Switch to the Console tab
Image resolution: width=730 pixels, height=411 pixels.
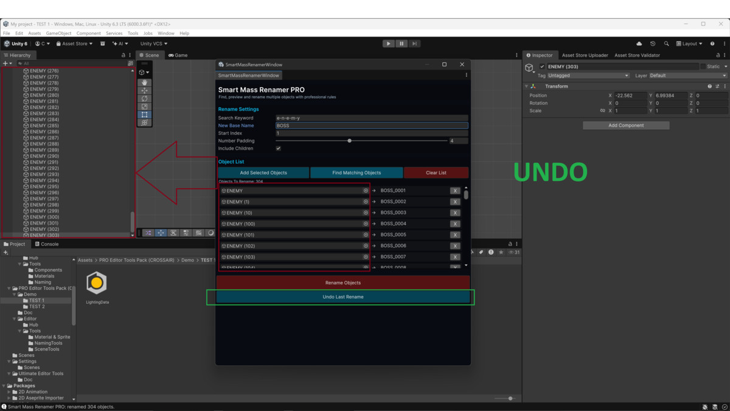point(46,244)
